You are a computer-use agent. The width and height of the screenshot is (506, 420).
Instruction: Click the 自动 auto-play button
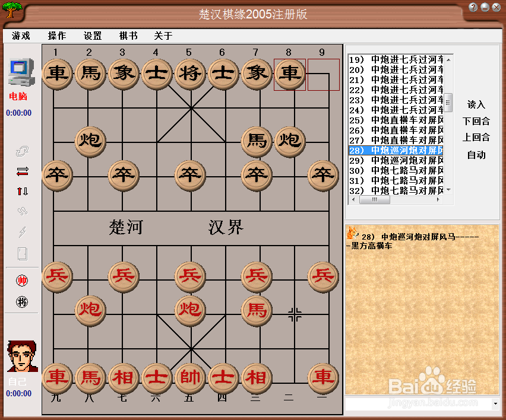[476, 155]
